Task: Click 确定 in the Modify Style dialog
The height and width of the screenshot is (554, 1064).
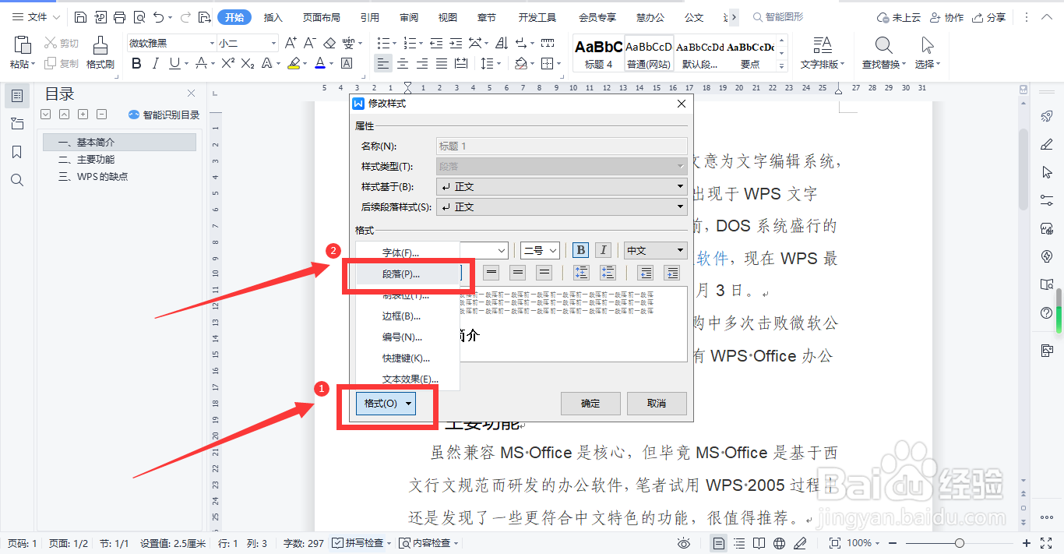Action: click(590, 404)
